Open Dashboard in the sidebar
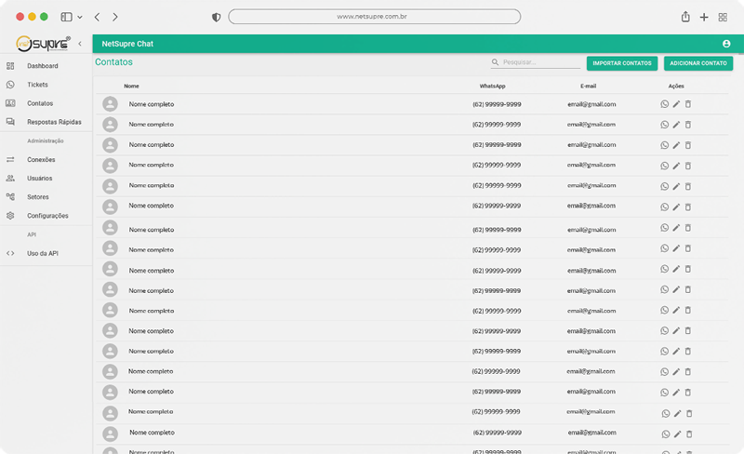The width and height of the screenshot is (744, 454). click(43, 66)
